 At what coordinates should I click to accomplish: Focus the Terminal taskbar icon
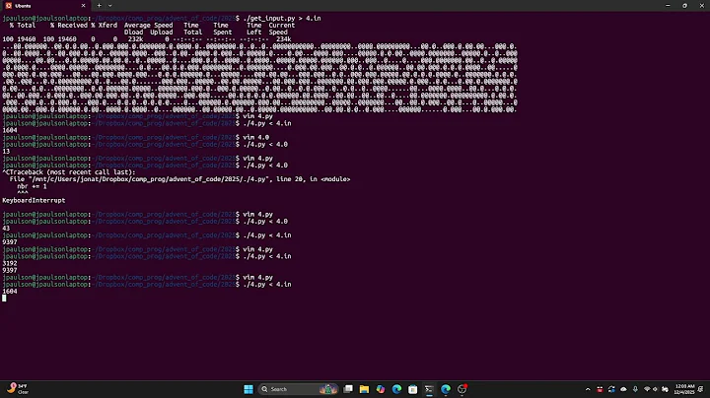click(x=429, y=389)
